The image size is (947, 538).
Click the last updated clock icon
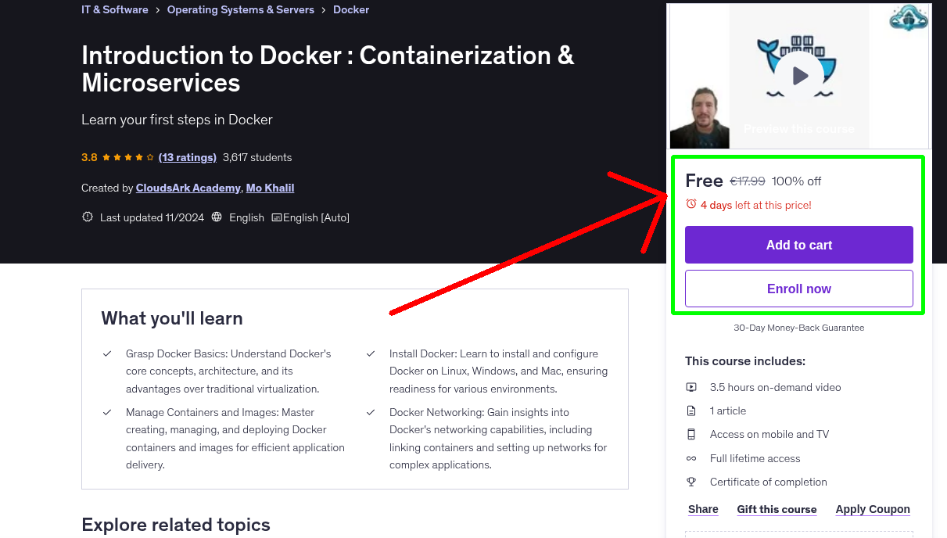coord(87,217)
